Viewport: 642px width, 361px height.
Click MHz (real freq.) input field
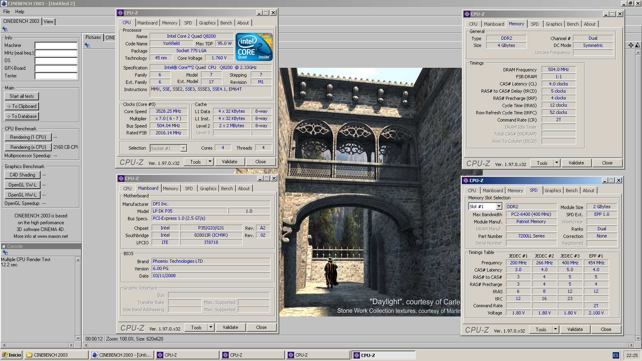point(56,53)
